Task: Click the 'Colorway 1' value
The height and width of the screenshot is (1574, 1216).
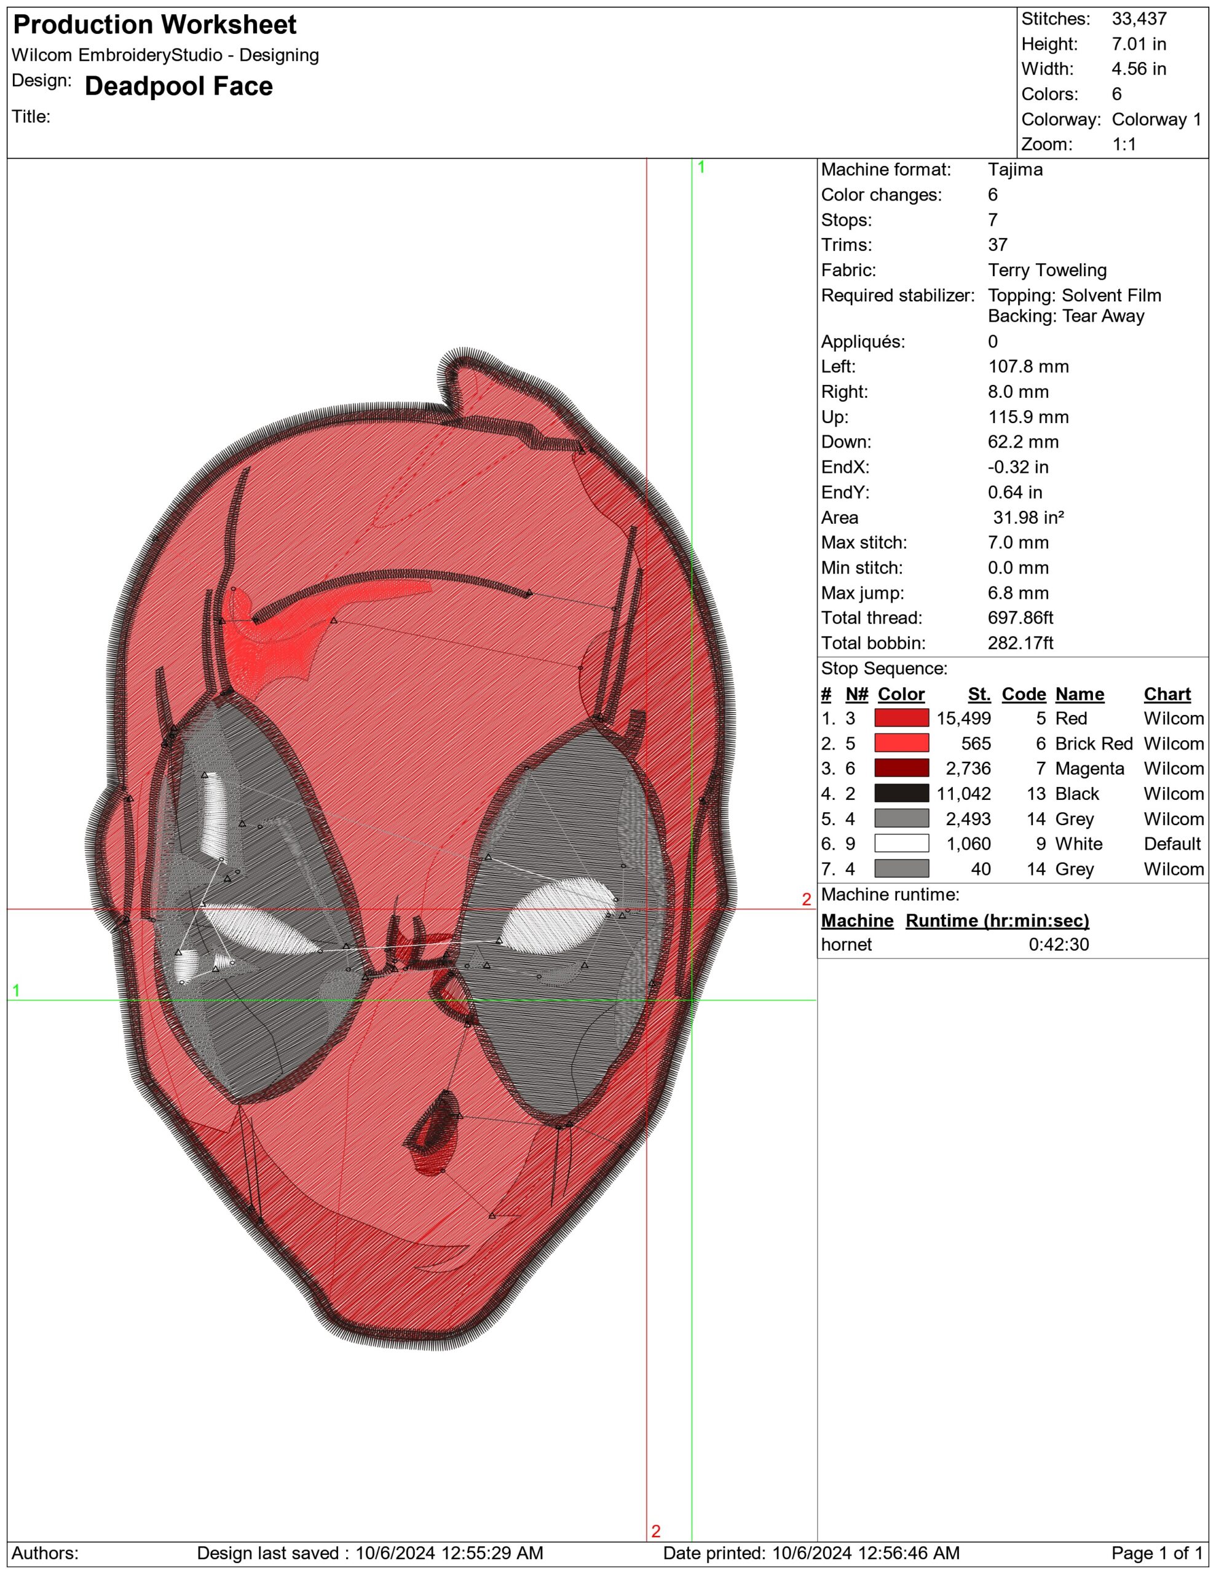Action: tap(1157, 120)
